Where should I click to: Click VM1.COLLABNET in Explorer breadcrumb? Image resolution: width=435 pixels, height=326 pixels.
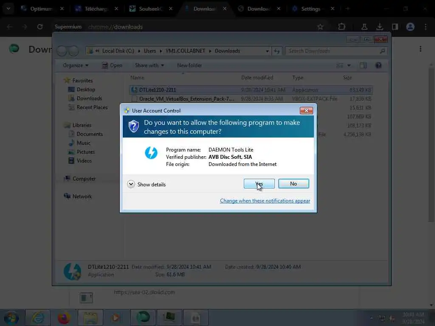[185, 51]
